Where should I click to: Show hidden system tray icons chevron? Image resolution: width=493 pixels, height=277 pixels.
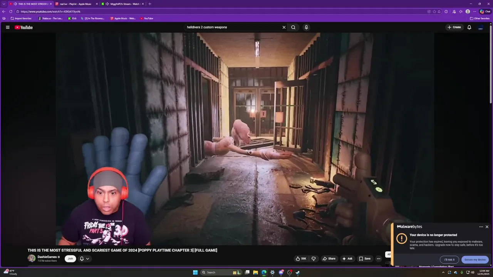tap(443, 272)
